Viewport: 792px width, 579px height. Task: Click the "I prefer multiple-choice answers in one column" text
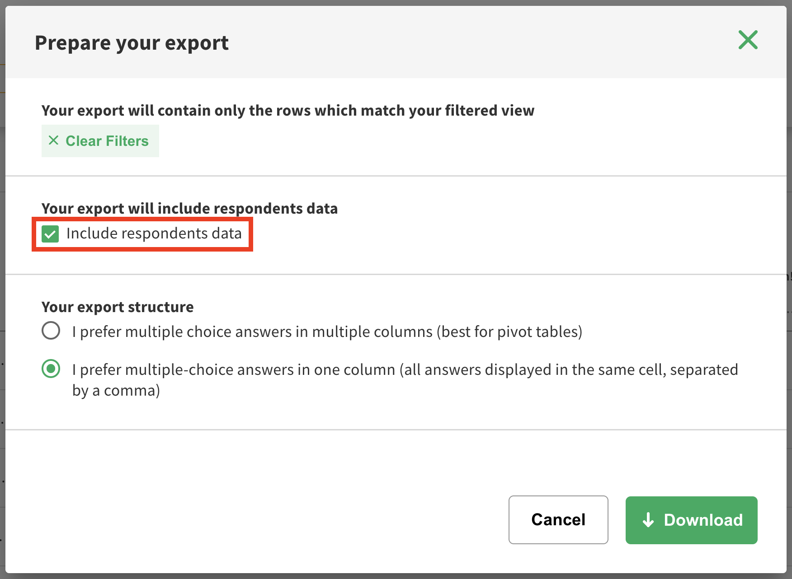pos(233,369)
